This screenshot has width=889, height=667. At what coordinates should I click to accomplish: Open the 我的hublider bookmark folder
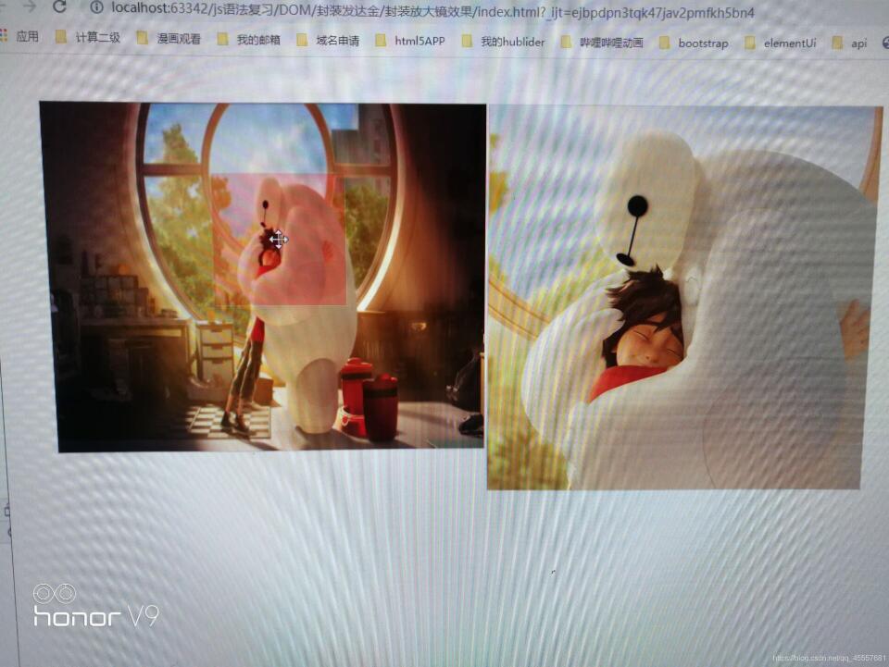tap(503, 42)
